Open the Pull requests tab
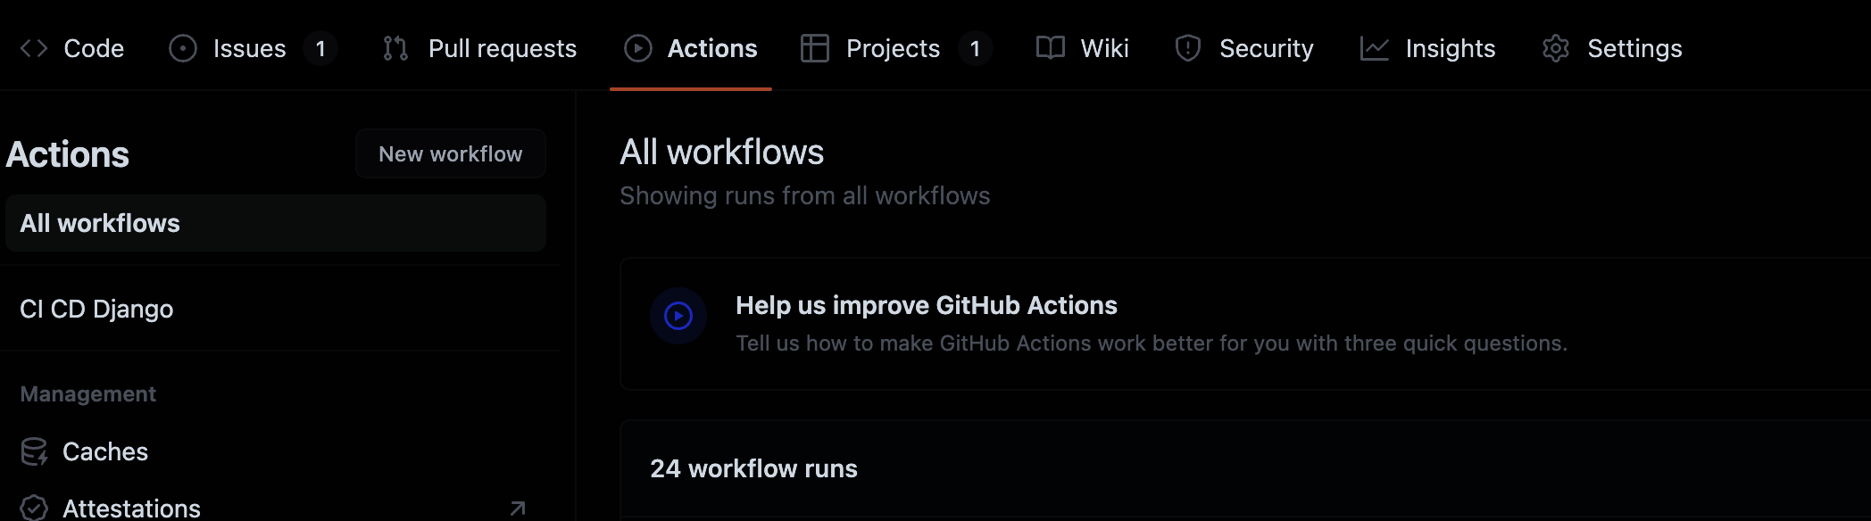The height and width of the screenshot is (521, 1871). point(502,48)
